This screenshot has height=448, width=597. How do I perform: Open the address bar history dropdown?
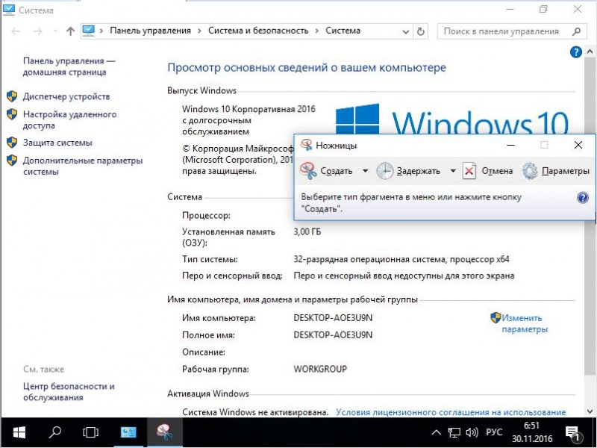coord(406,31)
